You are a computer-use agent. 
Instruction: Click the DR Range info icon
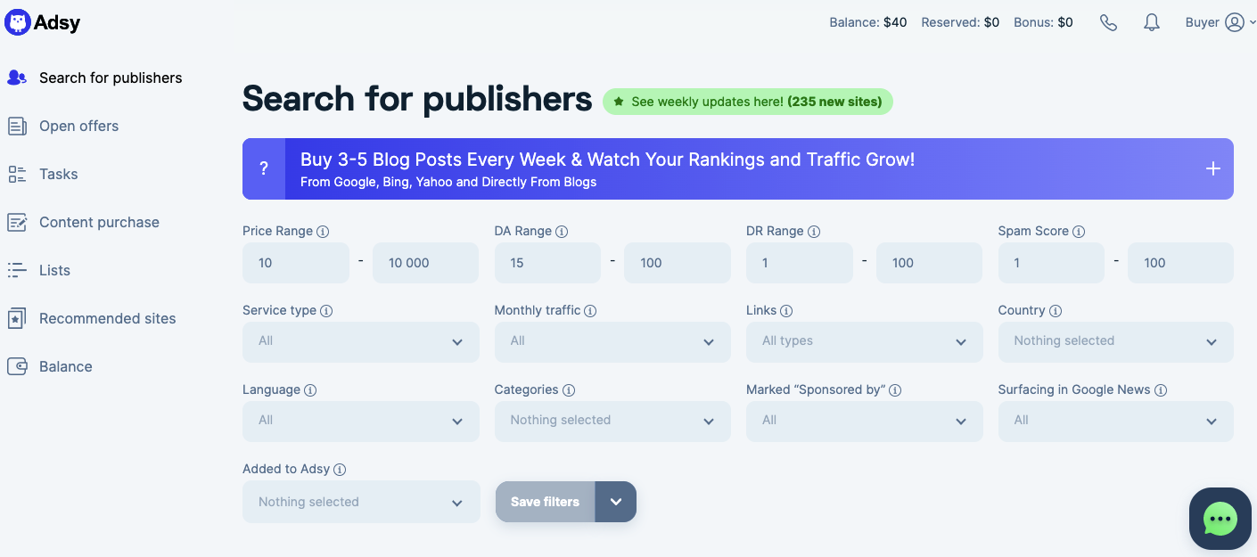[814, 232]
